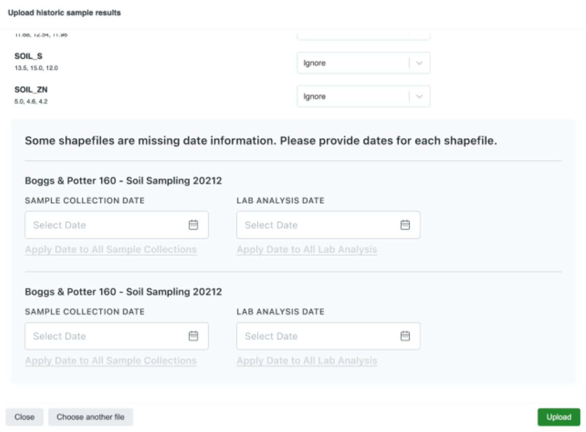Image resolution: width=586 pixels, height=432 pixels.
Task: Open the SOIL_ZN Ignore combo box
Action: pyautogui.click(x=364, y=96)
